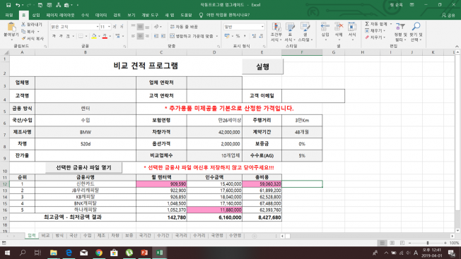461x259 pixels.
Task: Click 선택한 금융사 파일 열기 button
Action: pos(84,167)
